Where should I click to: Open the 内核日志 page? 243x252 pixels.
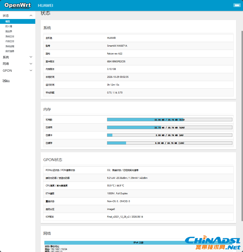click(10, 41)
